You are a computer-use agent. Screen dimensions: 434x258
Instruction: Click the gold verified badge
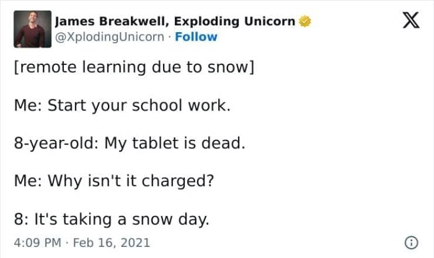(x=304, y=22)
